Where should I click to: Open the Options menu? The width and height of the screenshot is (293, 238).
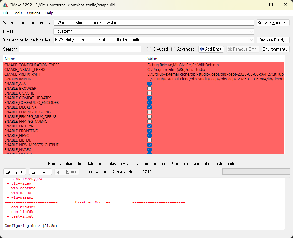pos(34,13)
